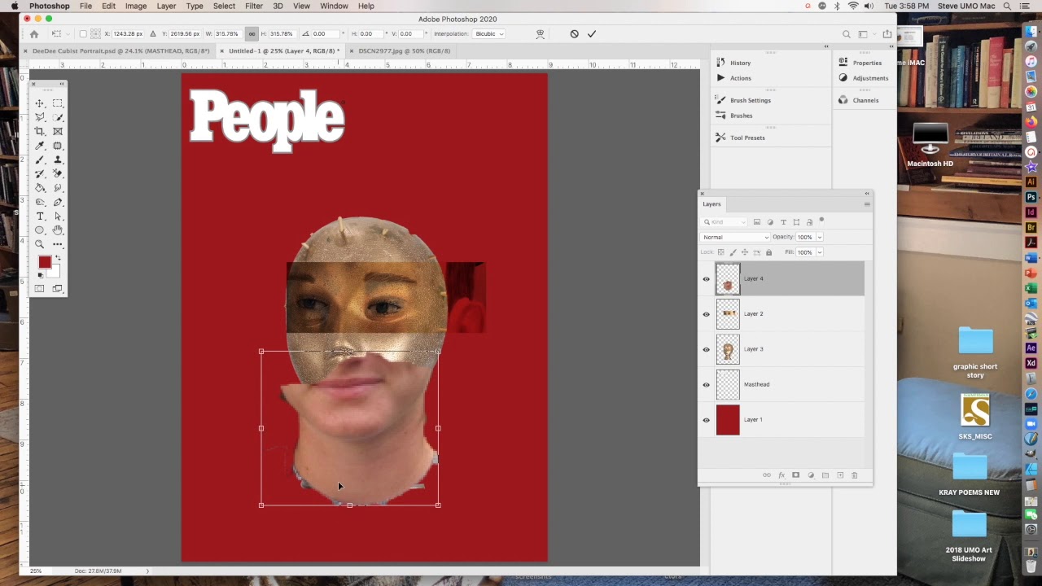Switch to DSCN2977.jpg document tab

(405, 50)
